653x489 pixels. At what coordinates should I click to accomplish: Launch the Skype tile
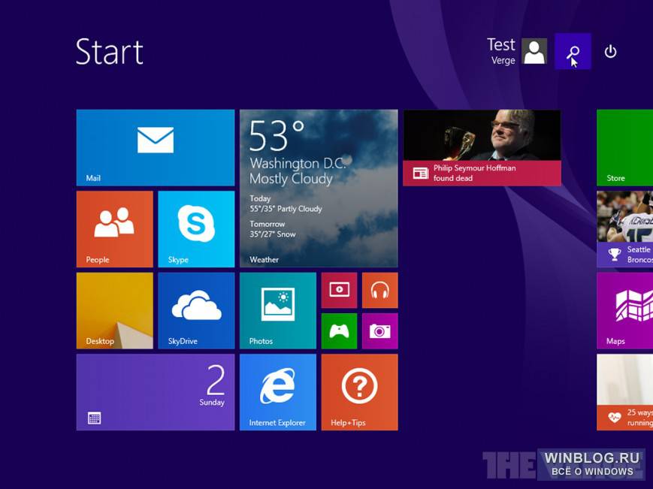(196, 229)
